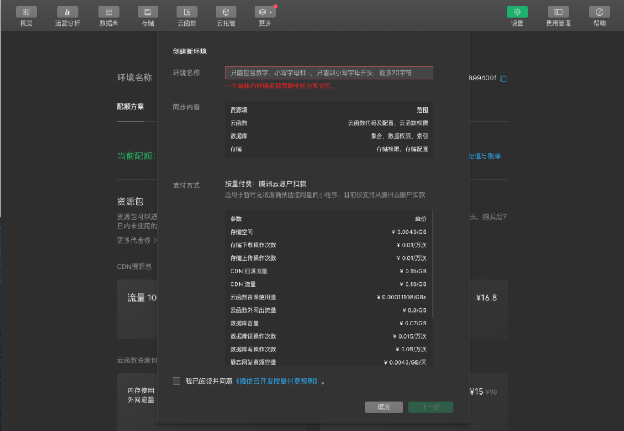
Task: Click the 按量付费：腾讯云账户扣款 payment text
Action: [x=265, y=184]
